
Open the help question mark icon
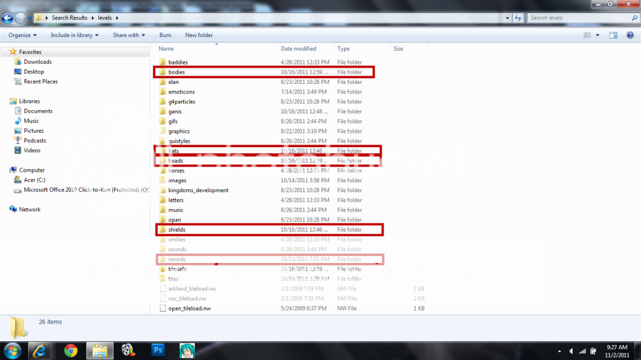[630, 35]
